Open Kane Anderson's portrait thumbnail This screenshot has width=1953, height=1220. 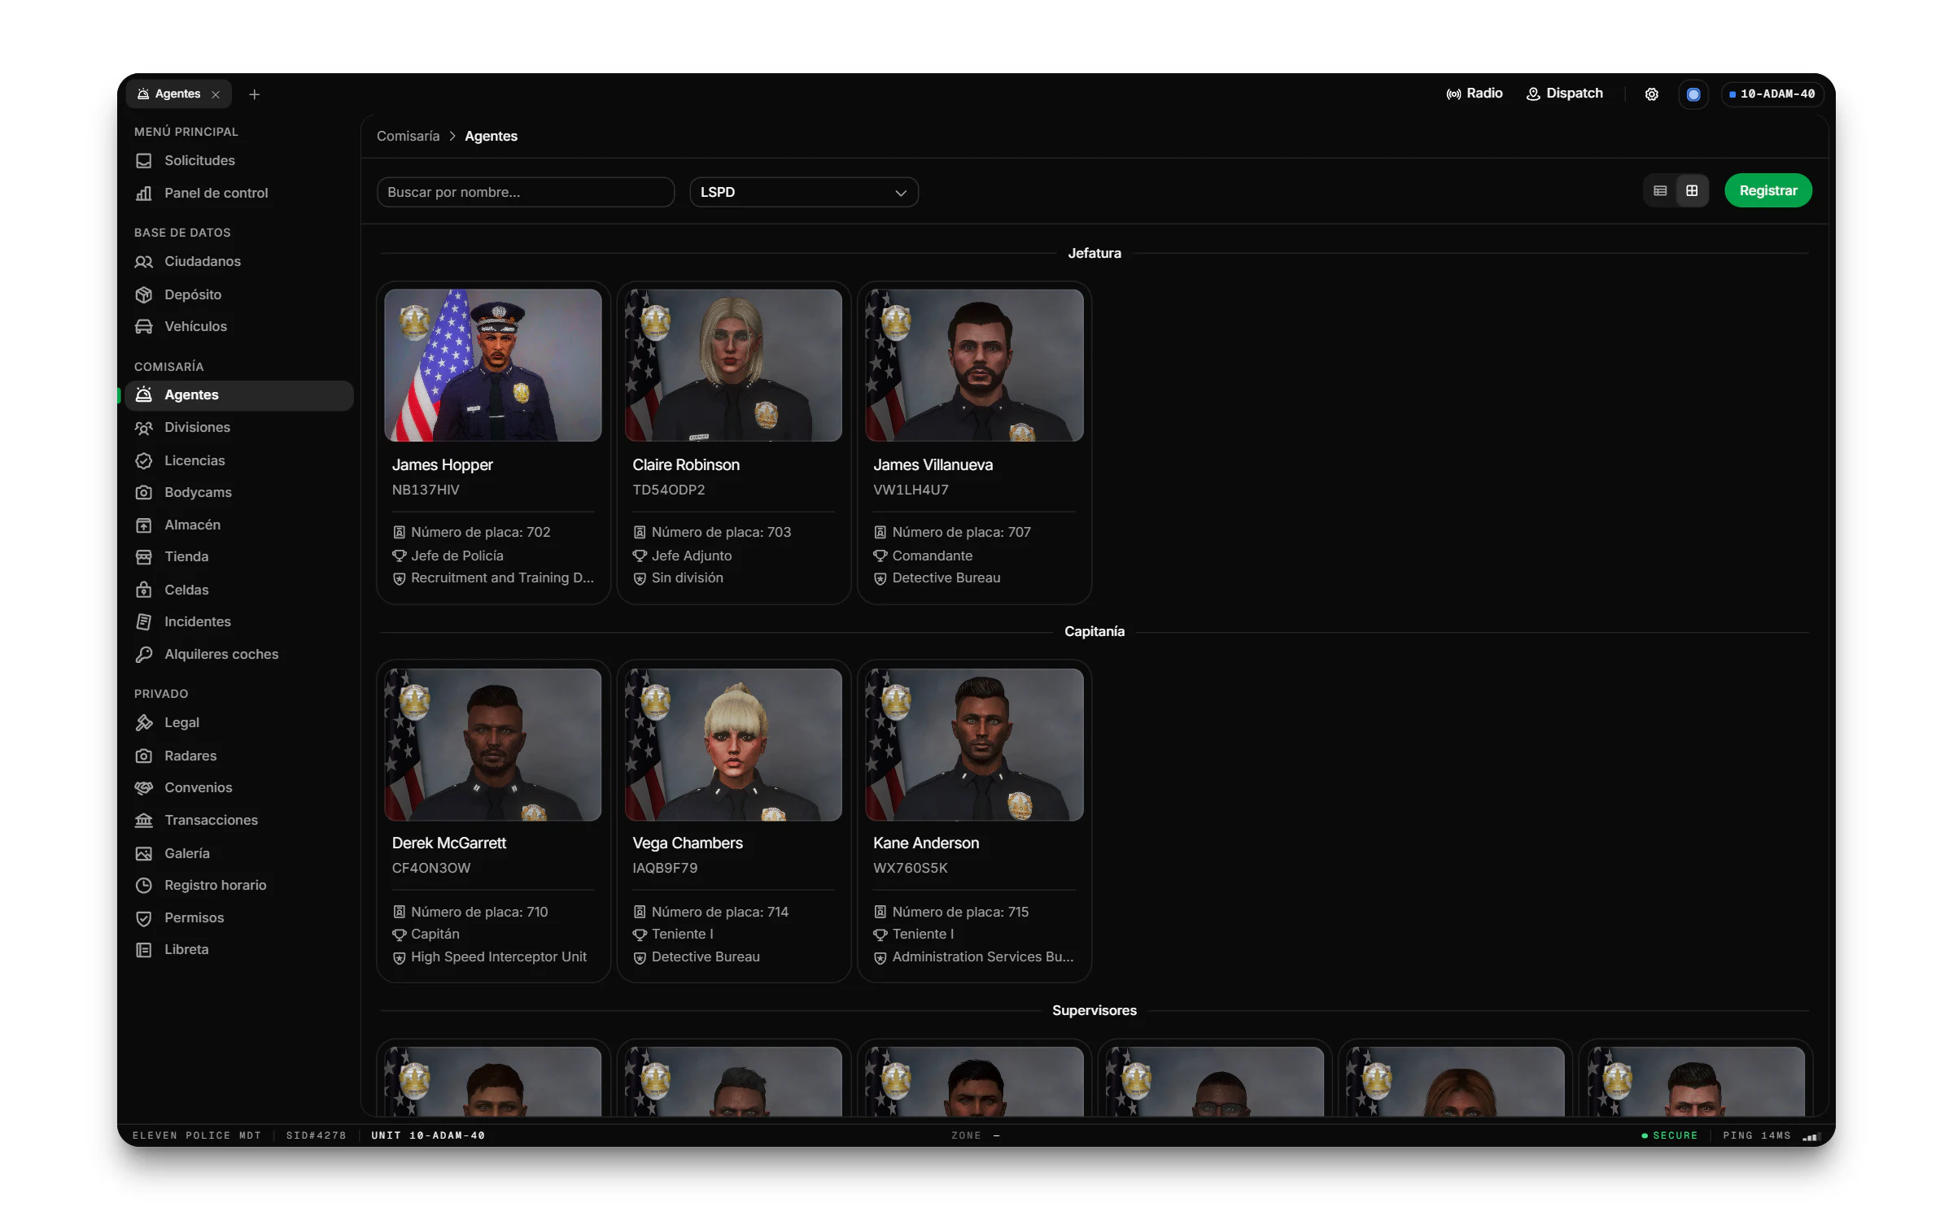tap(974, 744)
